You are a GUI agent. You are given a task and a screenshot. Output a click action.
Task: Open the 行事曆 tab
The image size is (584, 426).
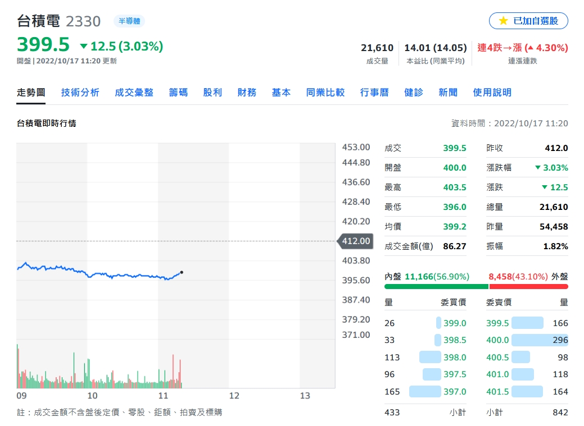point(374,92)
